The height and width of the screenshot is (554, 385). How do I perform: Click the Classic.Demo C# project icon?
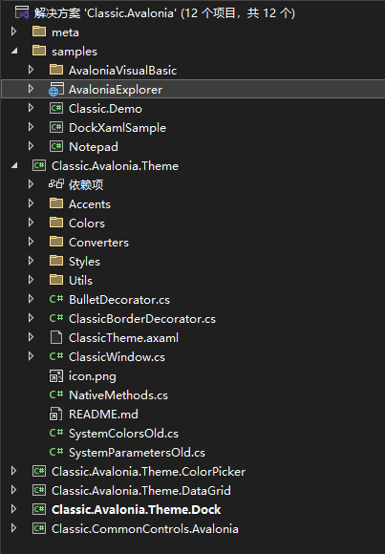56,108
